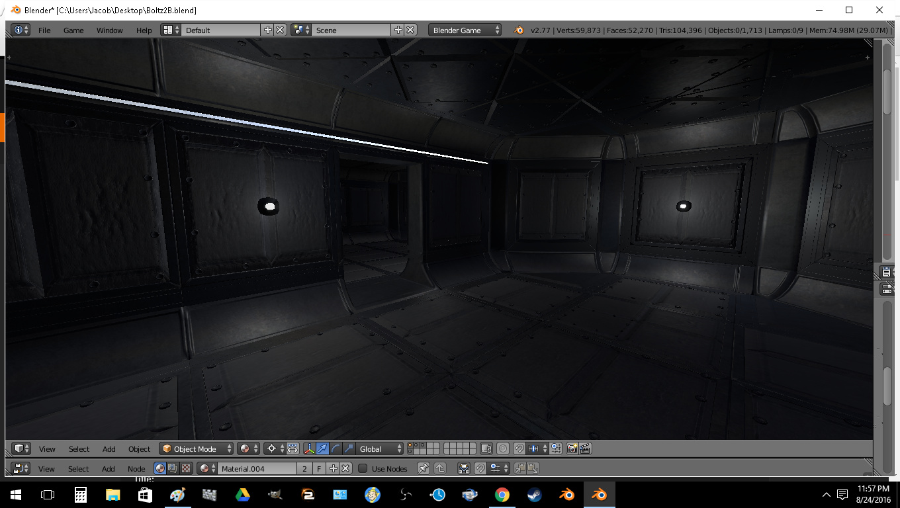Open the Node menu
This screenshot has width=900, height=508.
(136, 469)
